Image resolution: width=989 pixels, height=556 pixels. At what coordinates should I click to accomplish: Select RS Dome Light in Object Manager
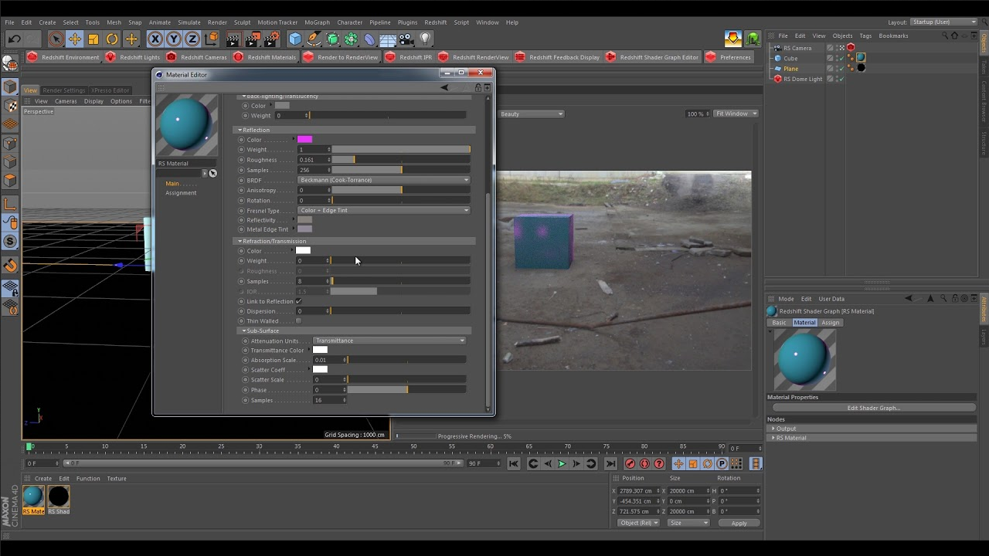pos(802,79)
